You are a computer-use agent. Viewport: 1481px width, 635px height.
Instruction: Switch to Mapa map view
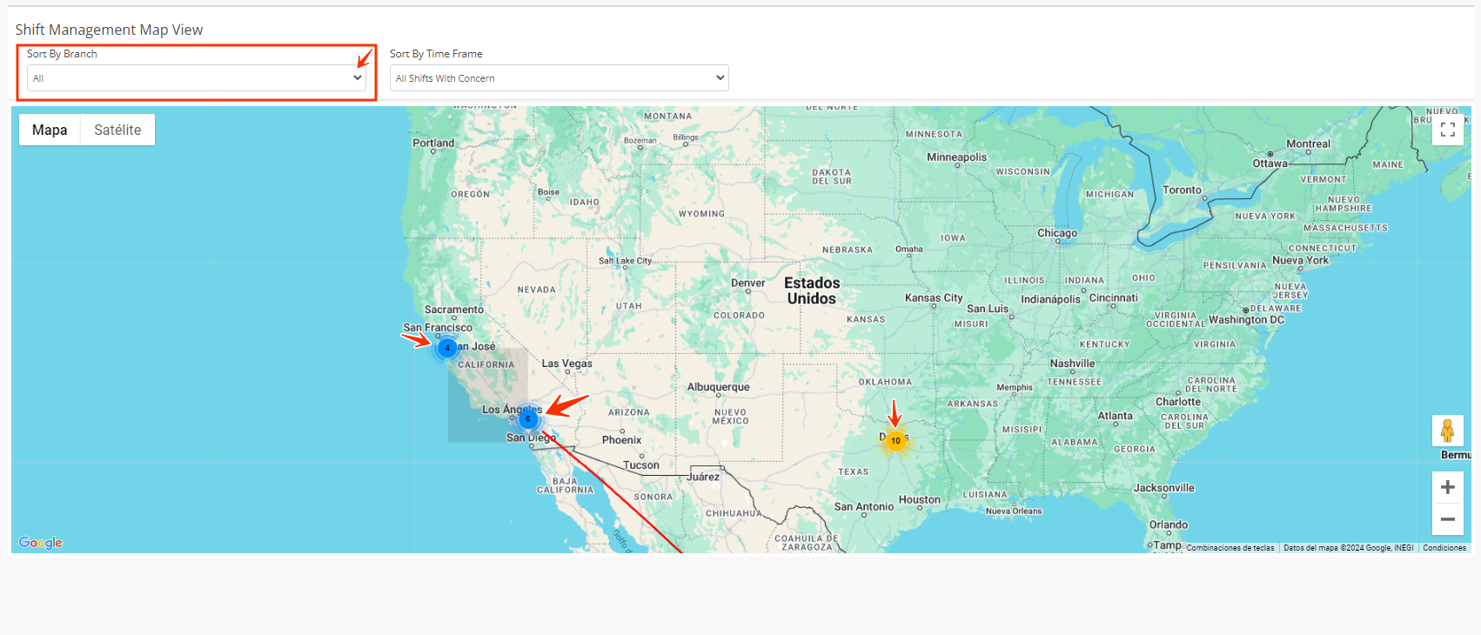click(50, 130)
